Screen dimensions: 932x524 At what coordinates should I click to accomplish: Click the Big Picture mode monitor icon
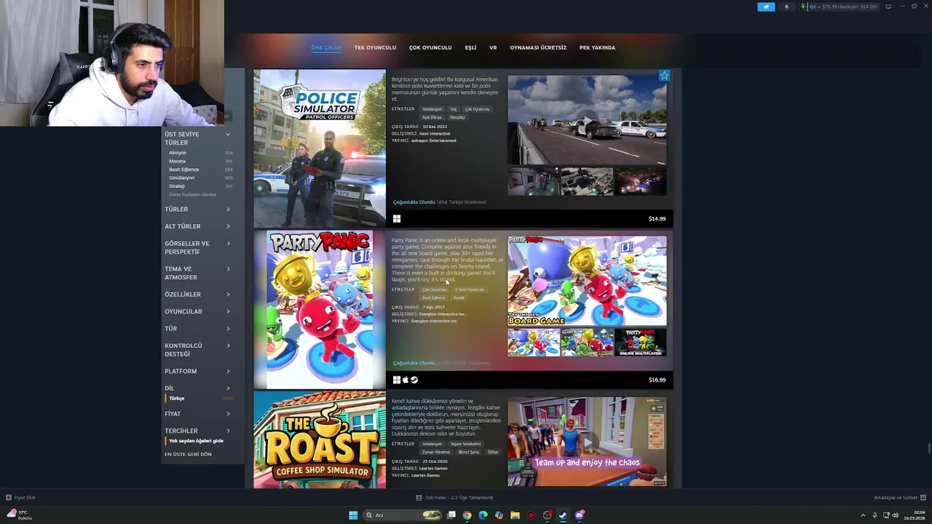click(888, 7)
